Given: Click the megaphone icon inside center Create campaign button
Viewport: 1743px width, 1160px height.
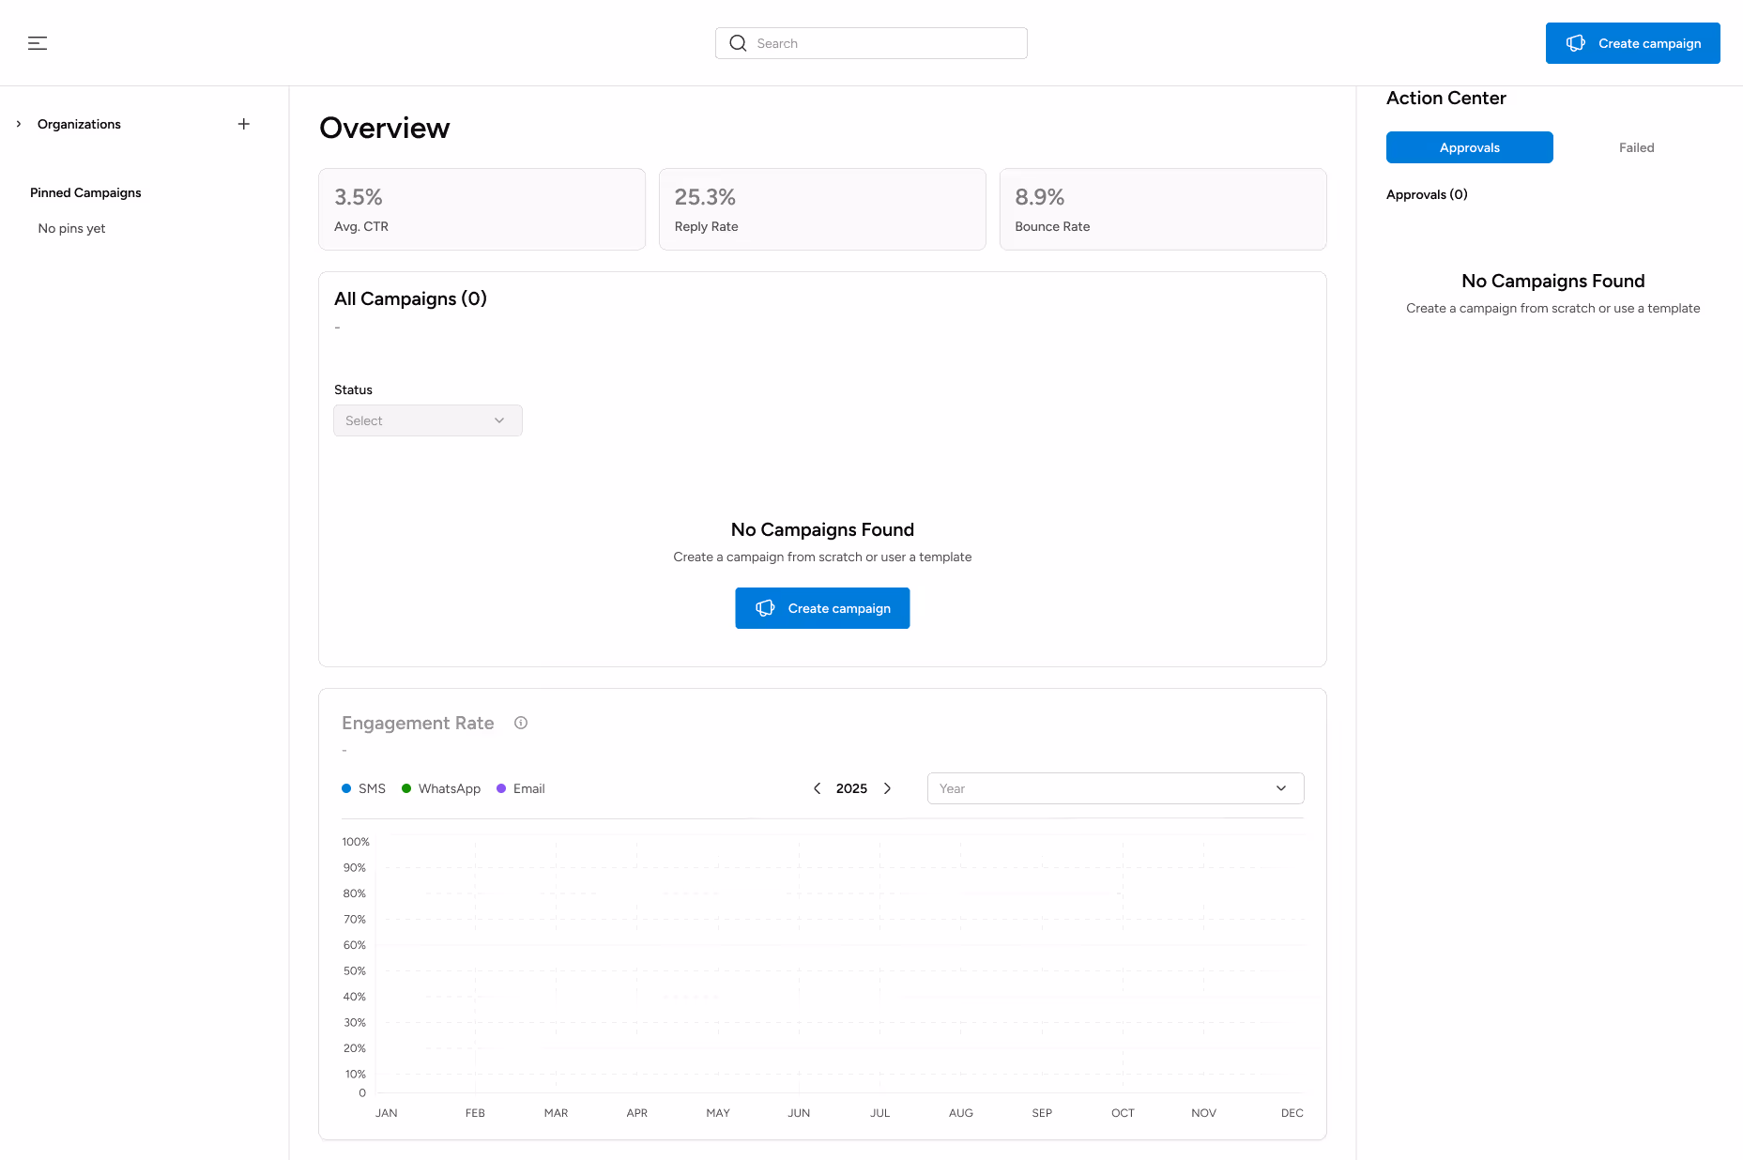Looking at the screenshot, I should [x=767, y=608].
